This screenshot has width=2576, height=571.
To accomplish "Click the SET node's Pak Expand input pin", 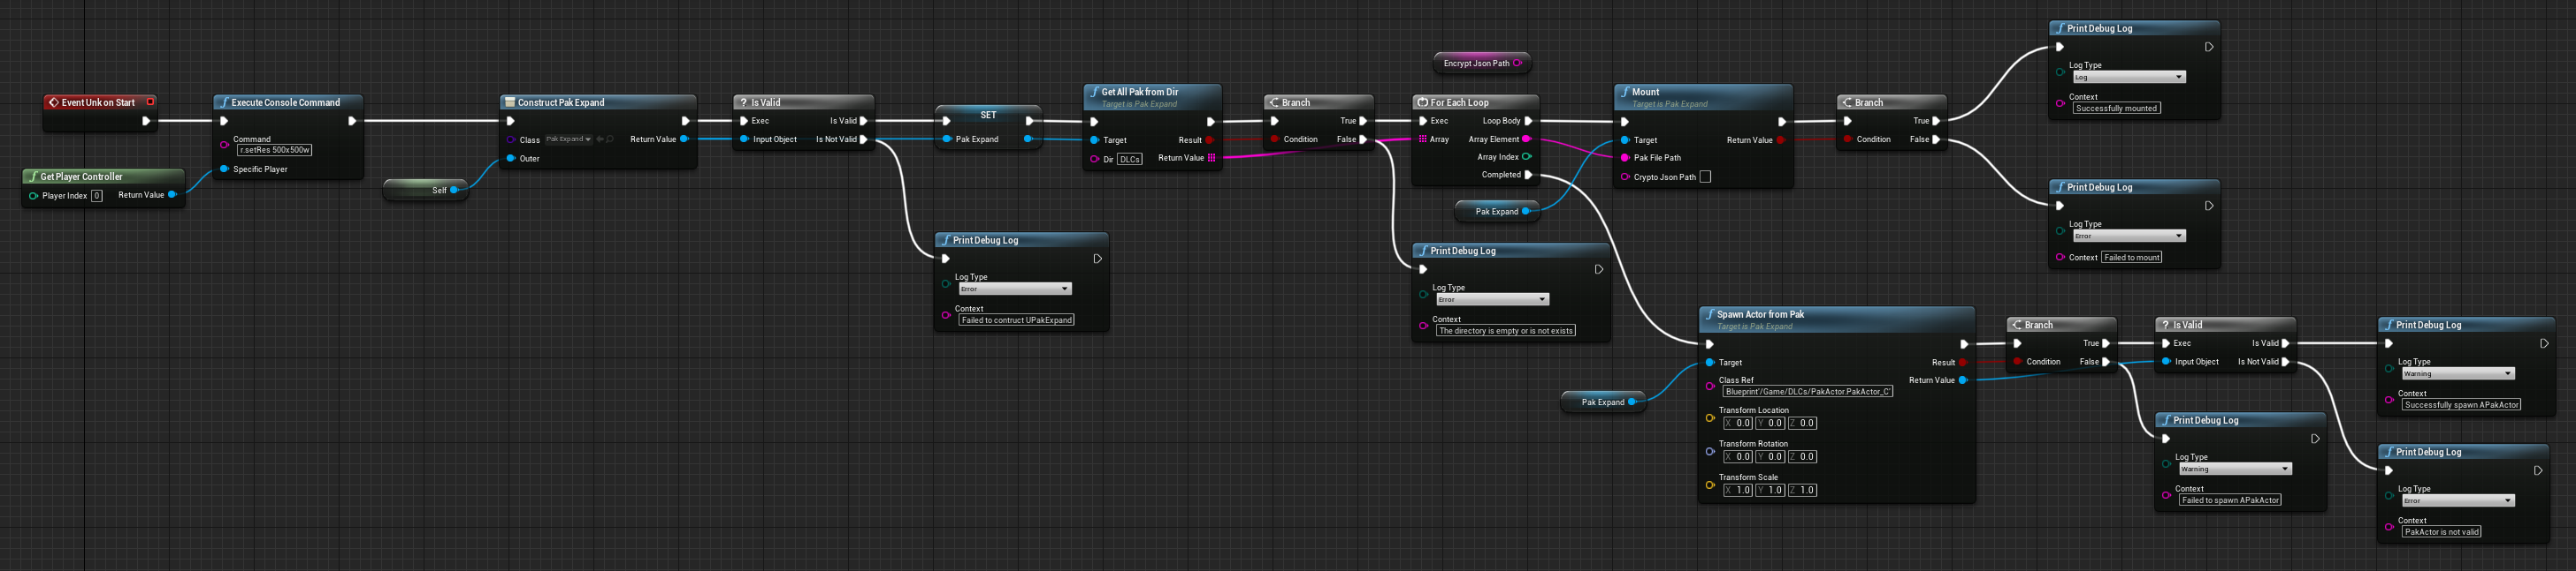I will (x=946, y=139).
